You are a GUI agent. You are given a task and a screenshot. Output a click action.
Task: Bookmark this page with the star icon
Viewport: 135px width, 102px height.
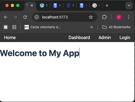(x=91, y=17)
